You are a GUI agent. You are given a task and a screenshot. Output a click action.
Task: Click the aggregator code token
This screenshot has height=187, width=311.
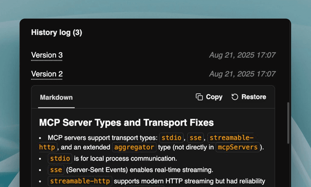[x=134, y=147]
